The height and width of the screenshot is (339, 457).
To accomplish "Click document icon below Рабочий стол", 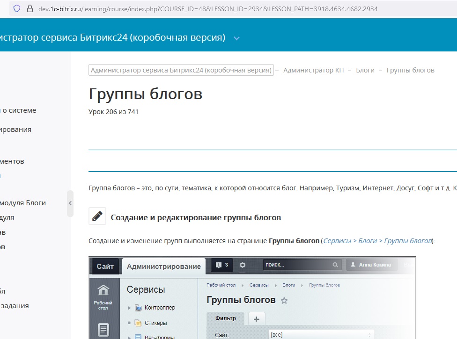I will click(x=103, y=330).
